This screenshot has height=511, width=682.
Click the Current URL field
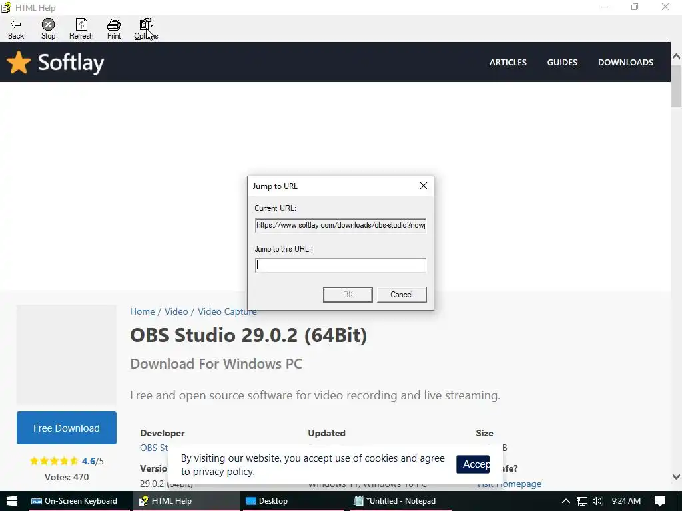[340, 225]
